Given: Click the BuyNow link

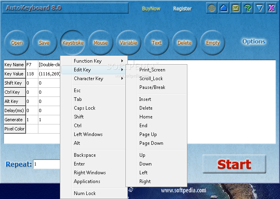Looking at the screenshot, I should 151,9.
